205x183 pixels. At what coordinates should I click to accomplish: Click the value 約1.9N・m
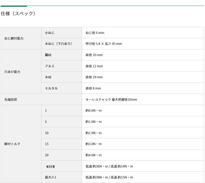point(94,133)
